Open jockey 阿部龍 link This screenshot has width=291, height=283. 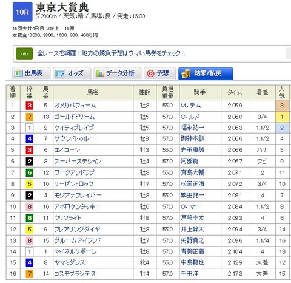tap(189, 162)
